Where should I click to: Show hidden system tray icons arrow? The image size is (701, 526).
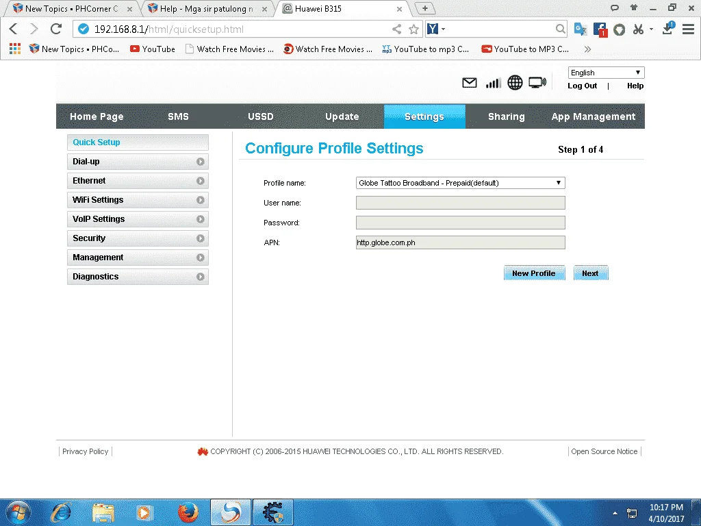click(x=615, y=513)
